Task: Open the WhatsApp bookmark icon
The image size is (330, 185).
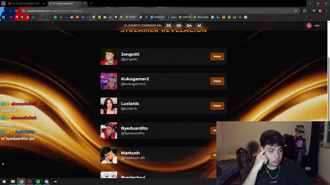Action: (33, 17)
